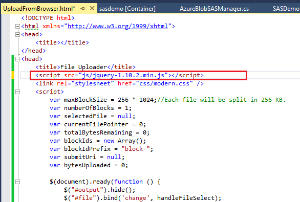Place cursor on 'File Uploader' title text
This screenshot has height=202, width=300.
click(x=83, y=67)
